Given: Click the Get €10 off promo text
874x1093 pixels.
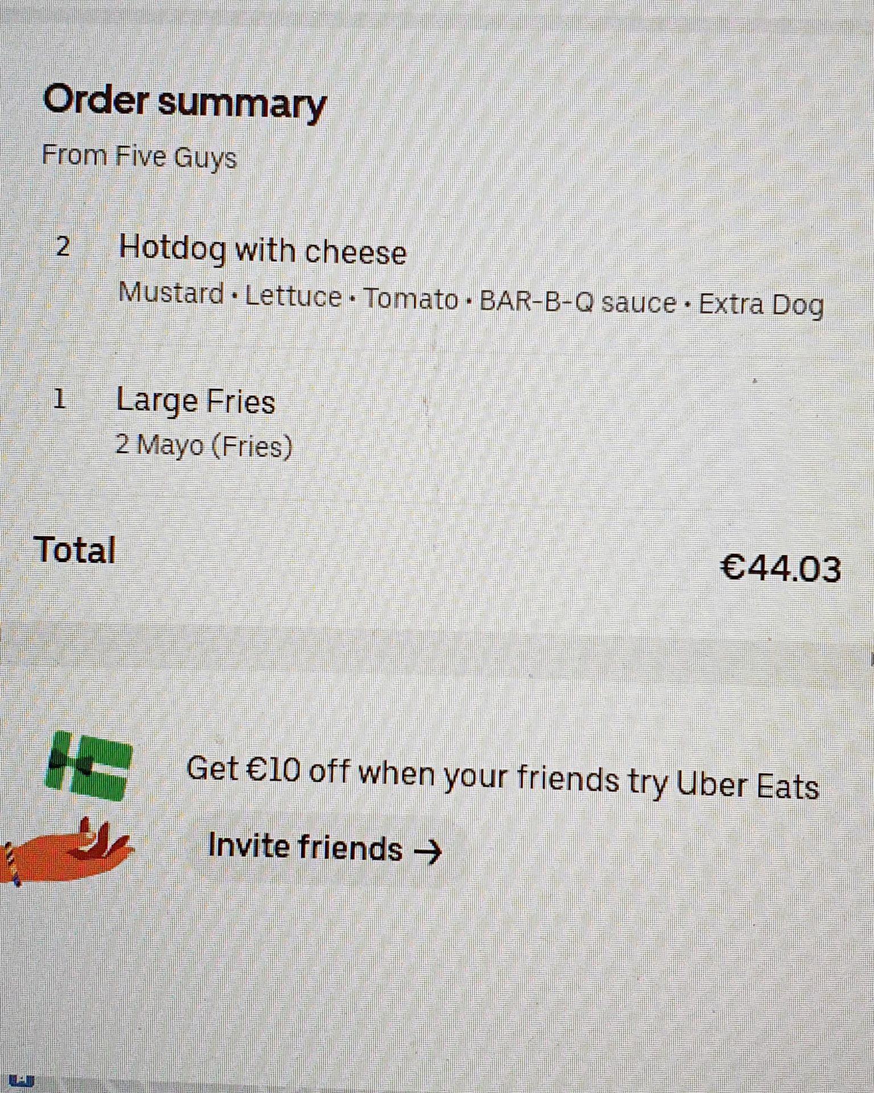Looking at the screenshot, I should [x=502, y=778].
